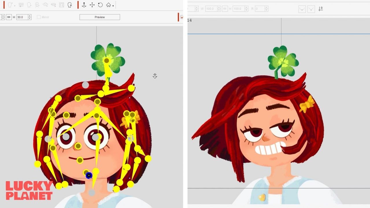Open the dropdown arrow beside home icon
Screen dimensions: 370x208
click(x=113, y=5)
